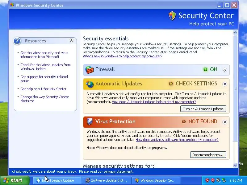This screenshot has width=247, height=185.
Task: Click the scrollbar up arrow
Action: pos(235,33)
